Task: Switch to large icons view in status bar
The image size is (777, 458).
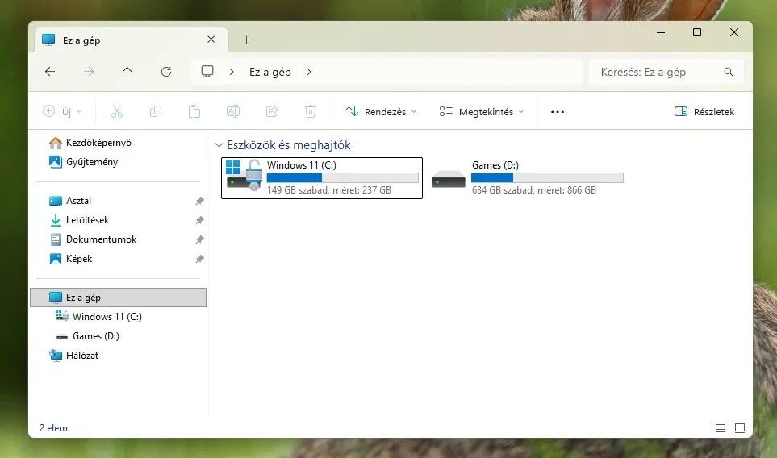Action: point(739,428)
